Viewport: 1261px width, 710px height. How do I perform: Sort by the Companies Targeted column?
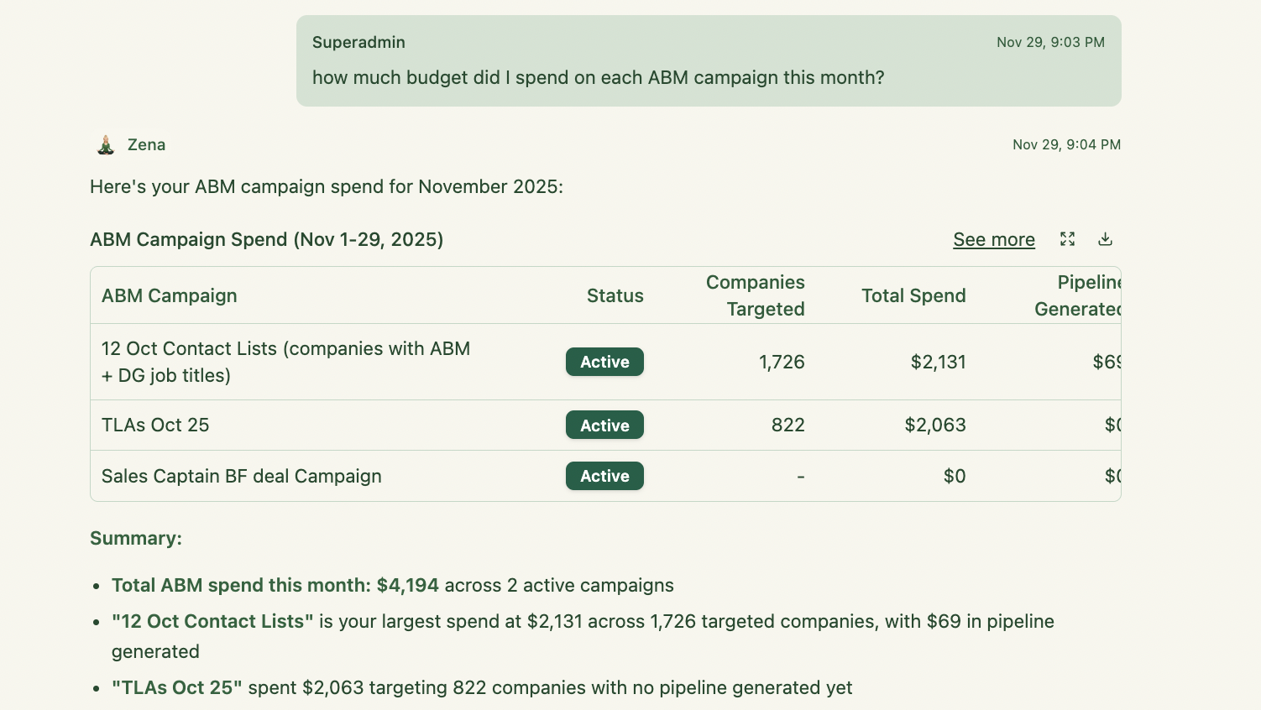coord(756,295)
